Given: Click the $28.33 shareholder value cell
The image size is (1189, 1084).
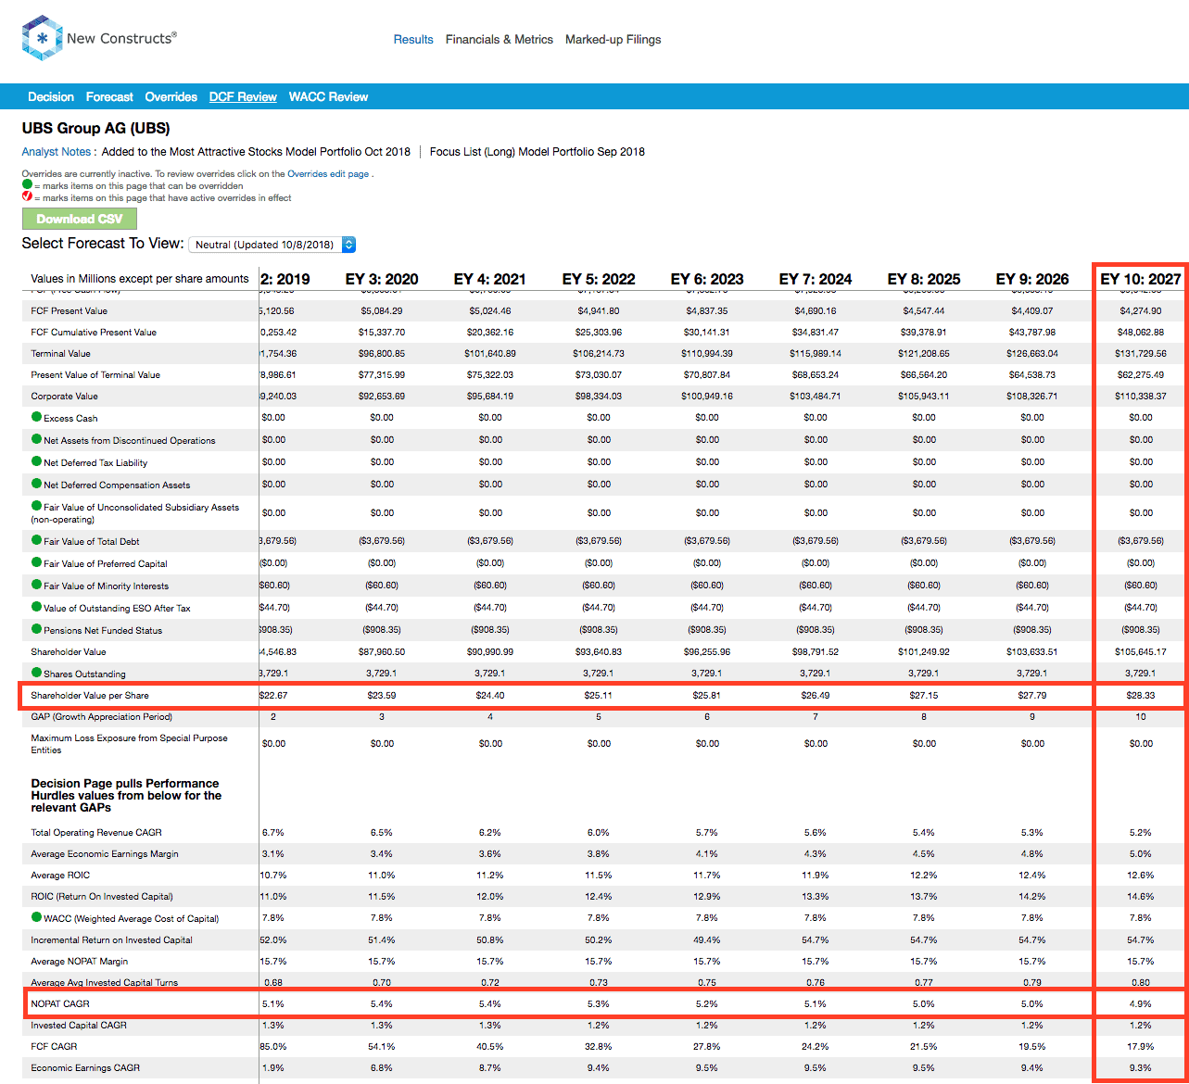Looking at the screenshot, I should (1140, 695).
